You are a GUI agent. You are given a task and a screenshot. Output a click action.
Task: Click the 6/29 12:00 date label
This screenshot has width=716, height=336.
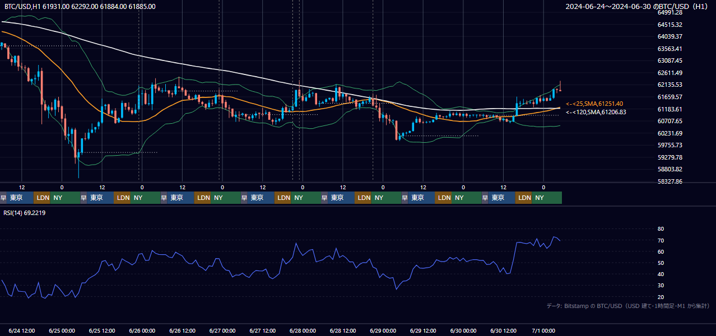tap(423, 330)
